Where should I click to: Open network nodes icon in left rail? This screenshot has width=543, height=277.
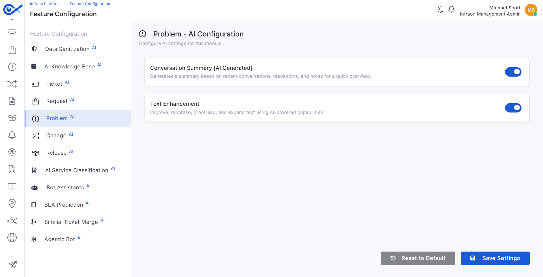tap(12, 220)
